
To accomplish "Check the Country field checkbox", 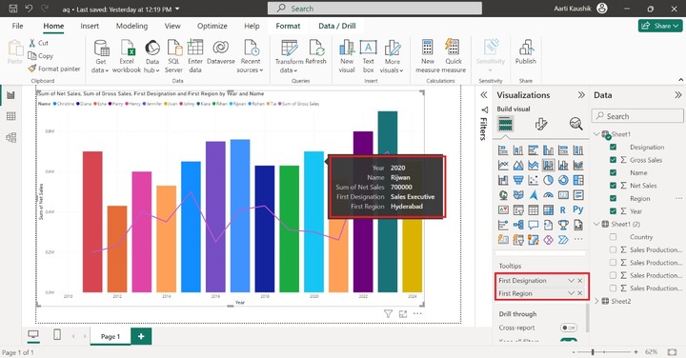I will [613, 236].
